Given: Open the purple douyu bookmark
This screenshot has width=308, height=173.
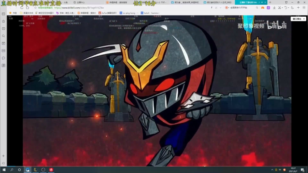Looking at the screenshot, I should [x=65, y=13].
